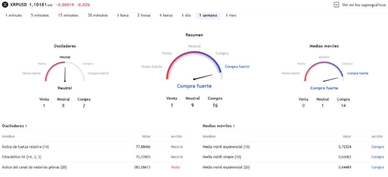Click Medias móviles Compra count 14
This screenshot has height=177, width=388.
(343, 106)
